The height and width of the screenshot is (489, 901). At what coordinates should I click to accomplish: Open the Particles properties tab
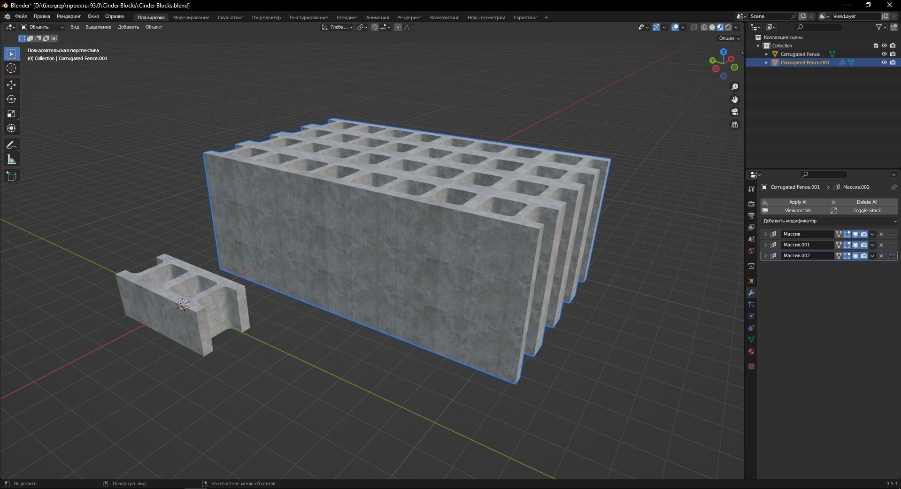(751, 305)
